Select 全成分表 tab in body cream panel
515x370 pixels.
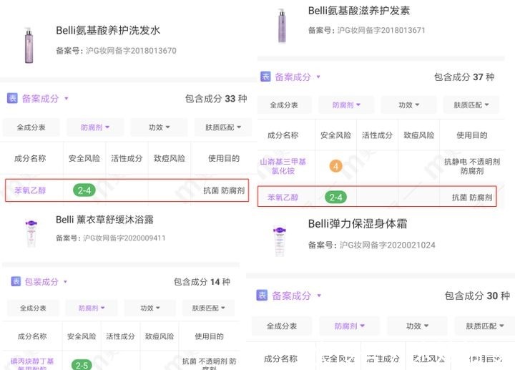(282, 326)
